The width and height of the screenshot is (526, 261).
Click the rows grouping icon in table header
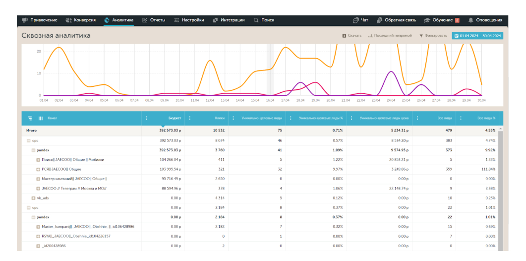coord(30,119)
